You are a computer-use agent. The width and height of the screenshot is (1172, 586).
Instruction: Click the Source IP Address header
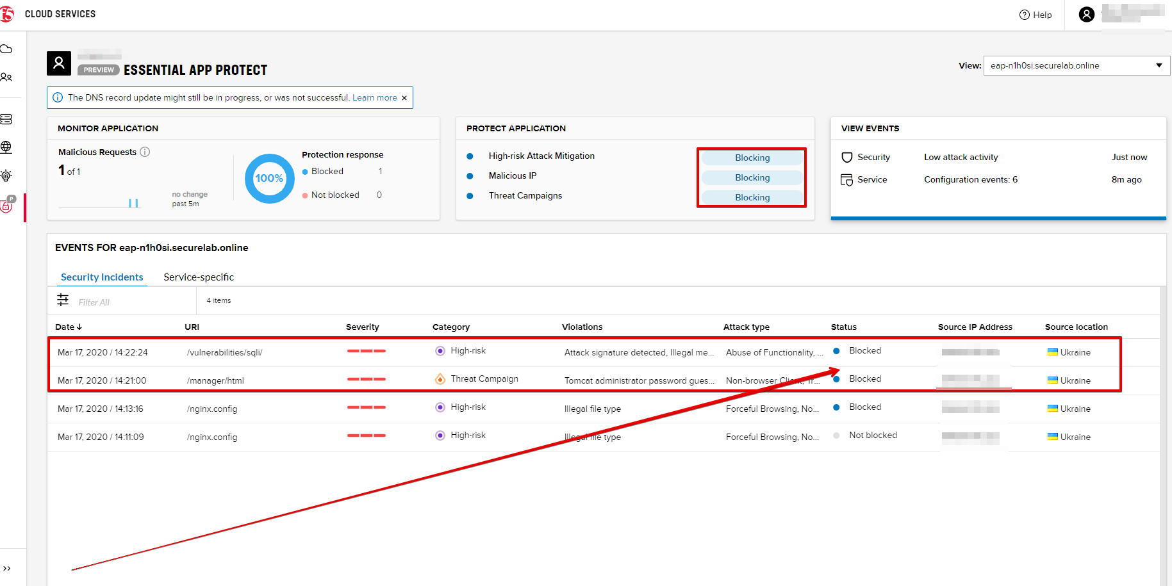click(x=975, y=327)
